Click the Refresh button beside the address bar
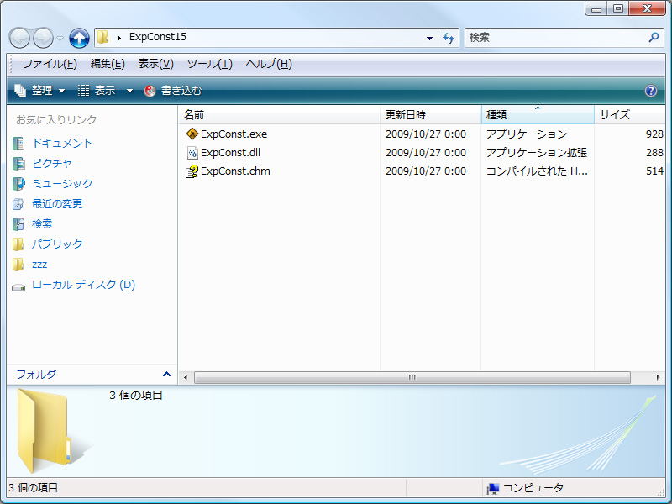This screenshot has height=504, width=672. [449, 38]
